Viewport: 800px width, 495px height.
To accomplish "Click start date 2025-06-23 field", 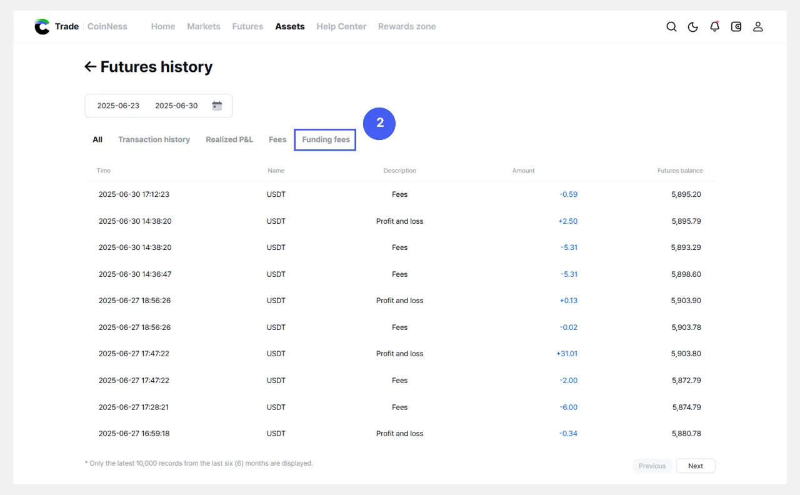I will point(118,106).
